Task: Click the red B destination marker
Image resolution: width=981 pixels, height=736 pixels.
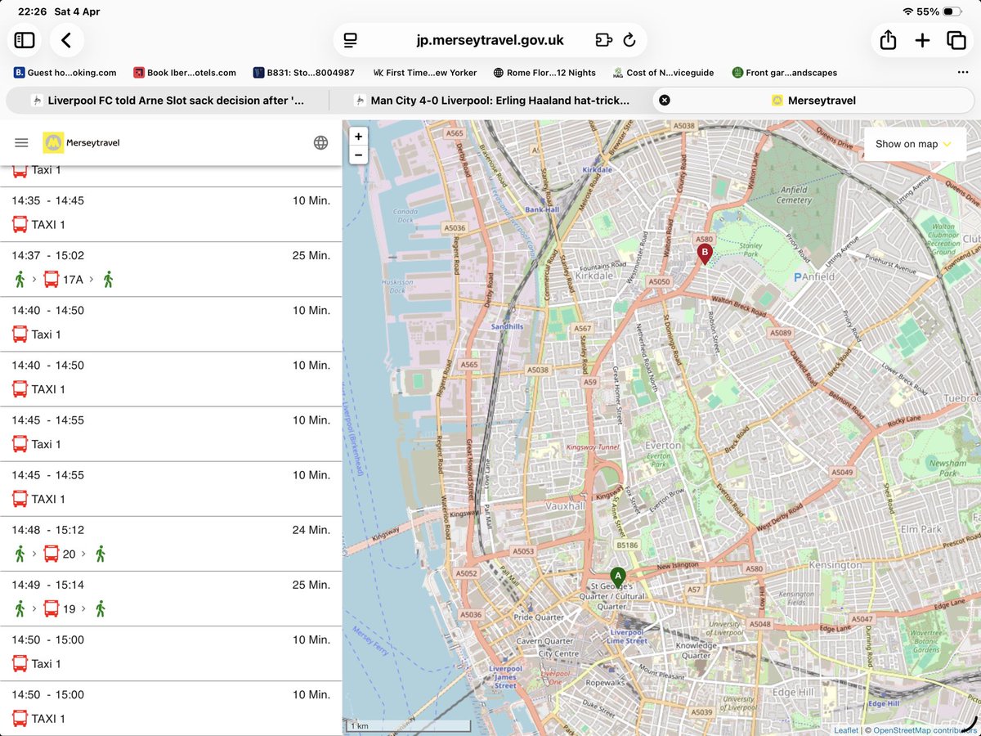Action: (x=704, y=254)
